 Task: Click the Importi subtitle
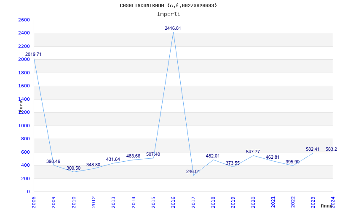coord(168,14)
